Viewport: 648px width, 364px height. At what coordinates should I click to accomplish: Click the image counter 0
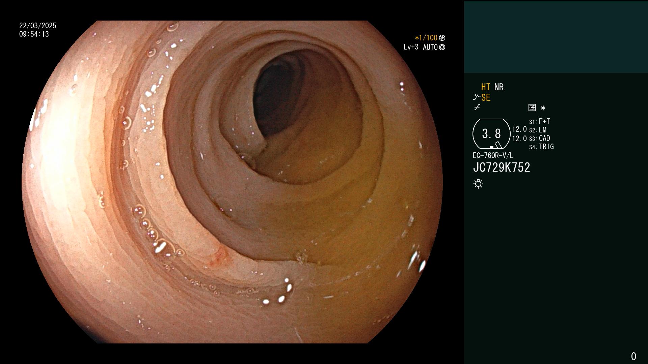(x=633, y=356)
